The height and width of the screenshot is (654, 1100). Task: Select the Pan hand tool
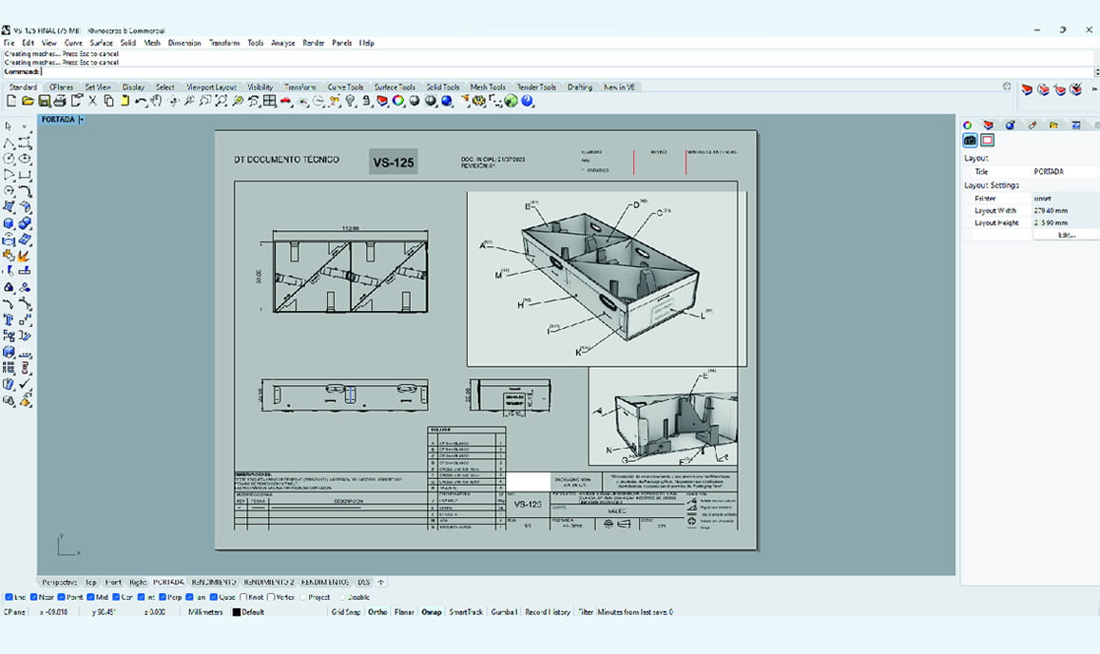pos(156,101)
